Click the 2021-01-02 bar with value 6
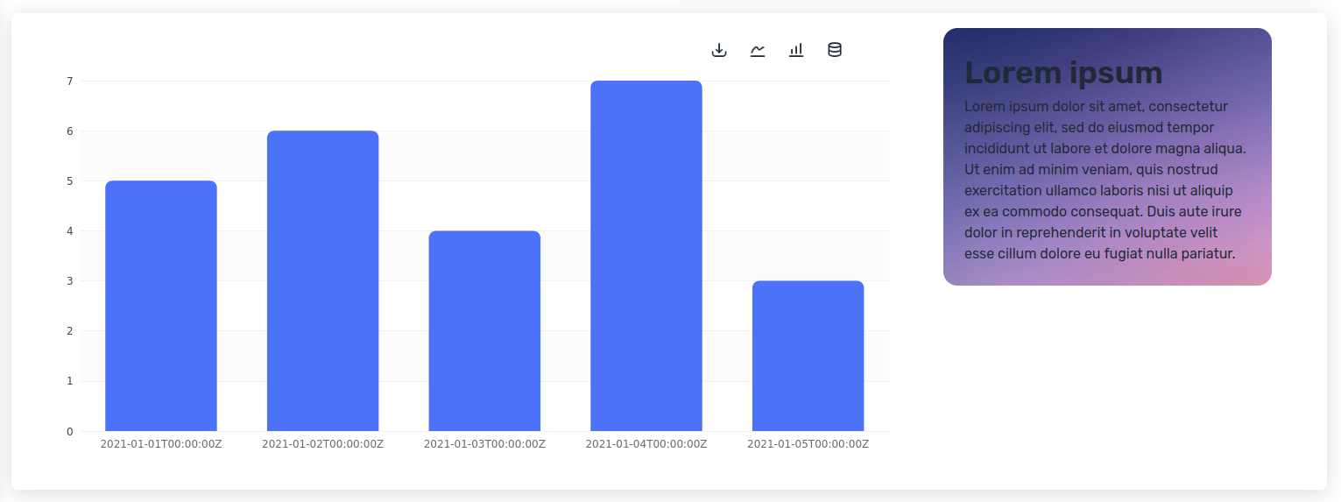The image size is (1341, 502). tap(322, 280)
